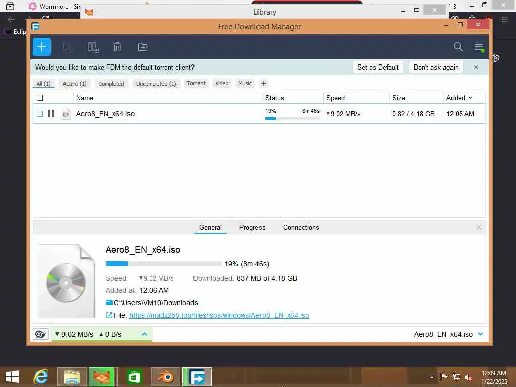
Task: Click the fox browser icon in taskbar
Action: coord(102,377)
